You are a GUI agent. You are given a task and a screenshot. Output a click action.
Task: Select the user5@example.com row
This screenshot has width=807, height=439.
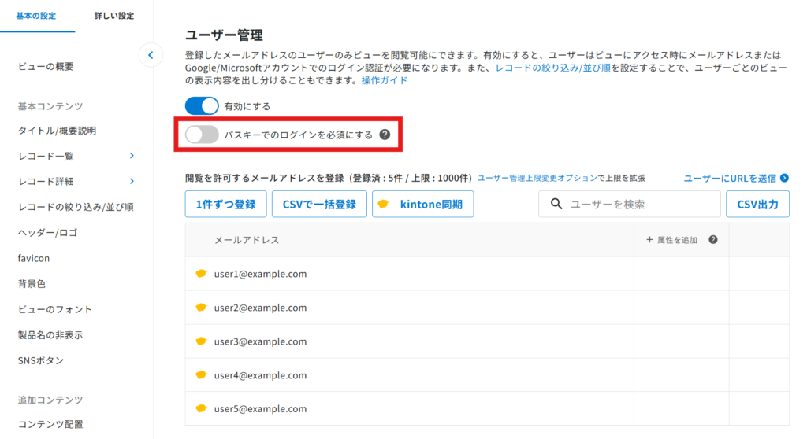[x=487, y=408]
